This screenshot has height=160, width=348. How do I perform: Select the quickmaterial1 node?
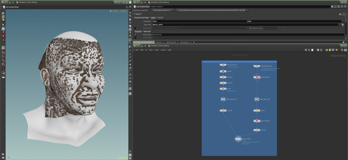(257, 77)
